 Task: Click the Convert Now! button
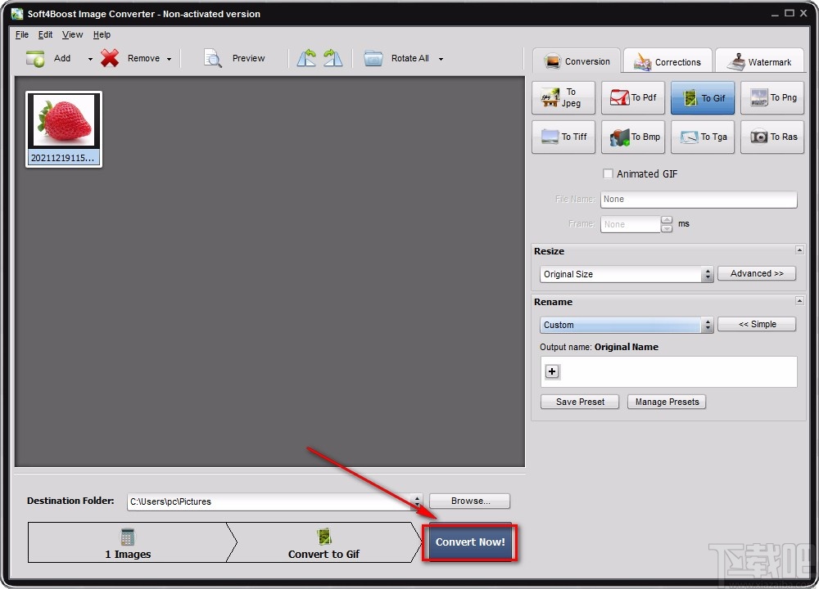469,542
